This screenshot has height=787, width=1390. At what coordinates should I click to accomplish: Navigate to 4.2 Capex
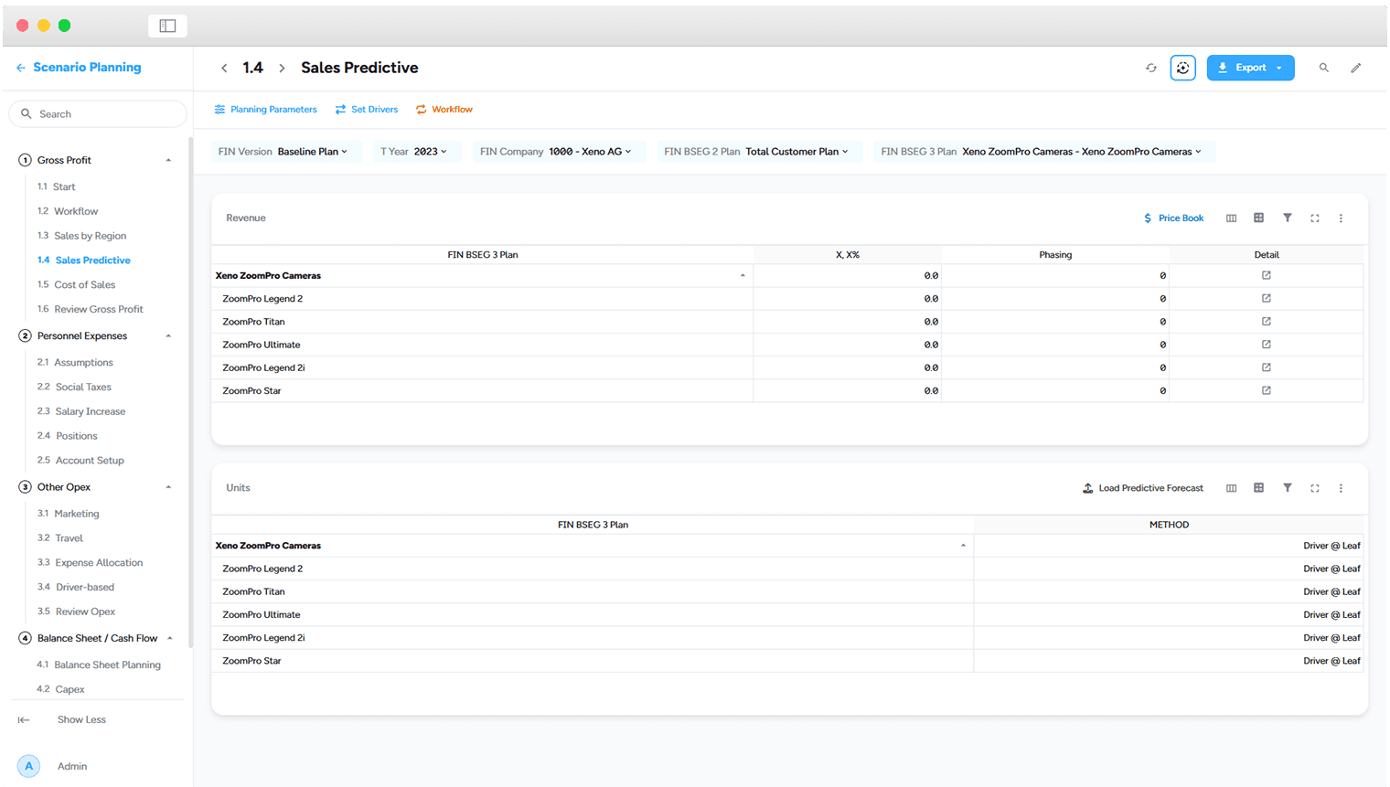click(60, 689)
